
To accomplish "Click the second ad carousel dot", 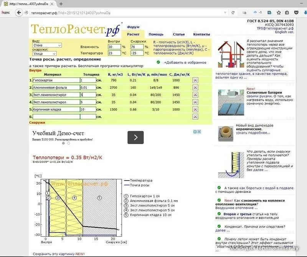I will coord(69,143).
